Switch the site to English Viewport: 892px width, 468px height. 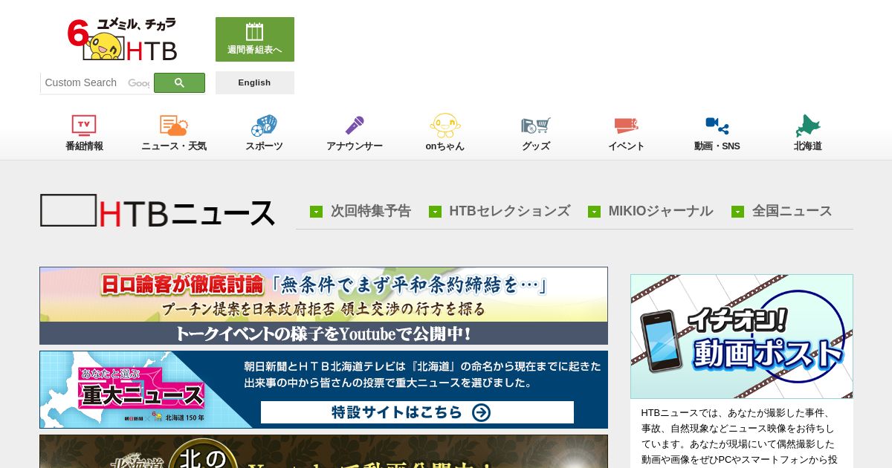click(255, 82)
